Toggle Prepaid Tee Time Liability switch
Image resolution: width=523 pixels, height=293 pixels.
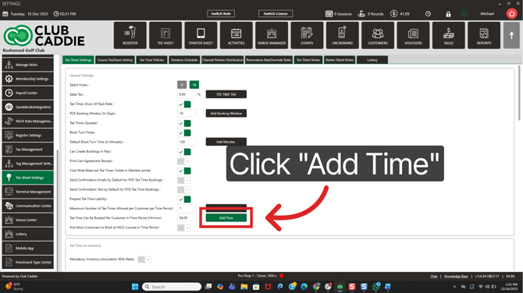[x=183, y=199]
